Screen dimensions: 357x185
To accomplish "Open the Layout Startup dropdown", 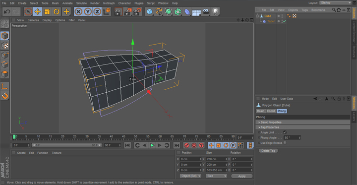I will [x=335, y=3].
